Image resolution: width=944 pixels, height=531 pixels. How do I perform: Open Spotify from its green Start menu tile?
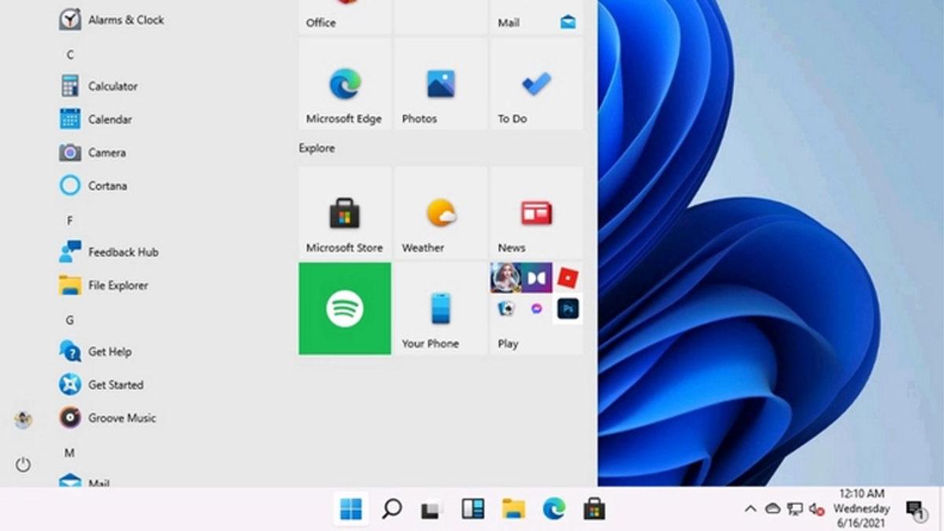point(345,308)
